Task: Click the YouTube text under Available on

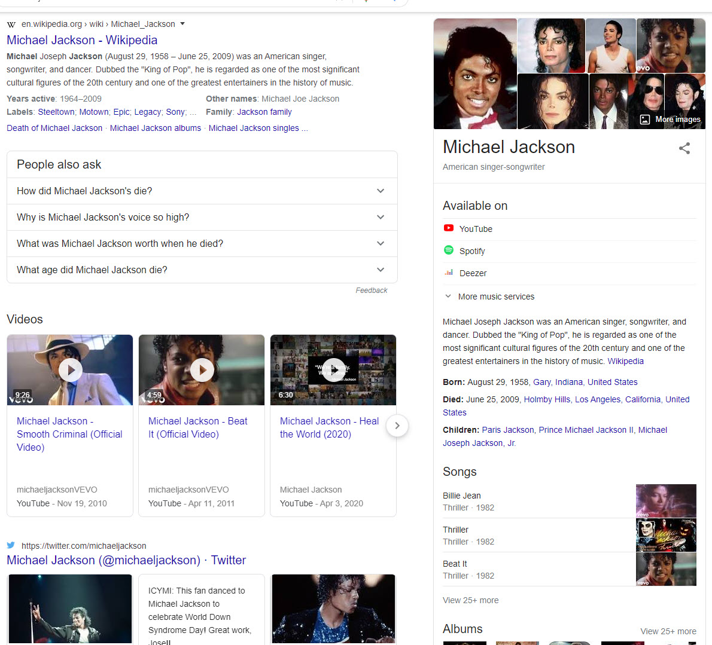Action: click(x=476, y=228)
